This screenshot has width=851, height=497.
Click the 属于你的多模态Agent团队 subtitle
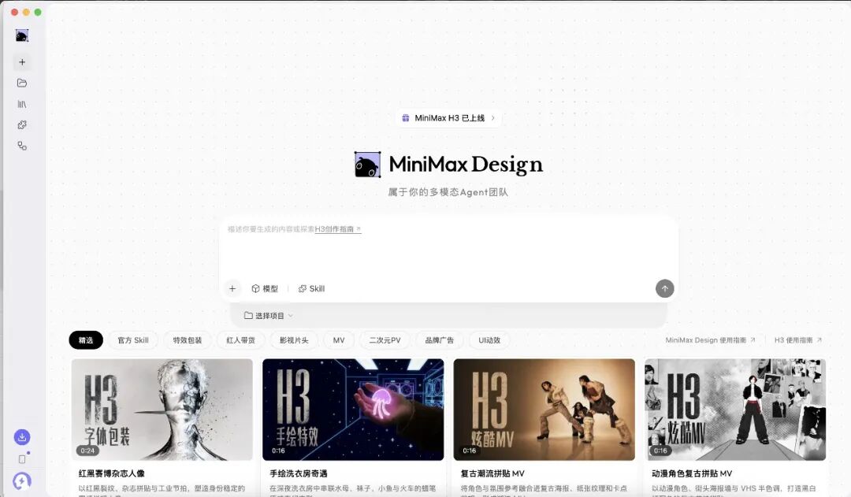[448, 192]
